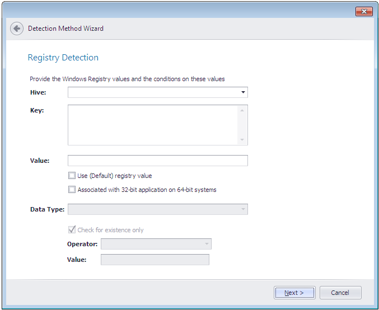The width and height of the screenshot is (379, 310).
Task: Click the Key field label
Action: 37,110
